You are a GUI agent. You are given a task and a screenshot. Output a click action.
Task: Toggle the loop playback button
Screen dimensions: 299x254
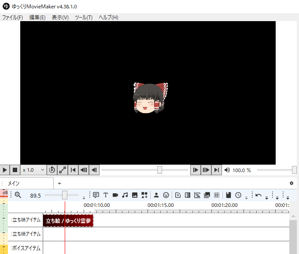point(52,170)
